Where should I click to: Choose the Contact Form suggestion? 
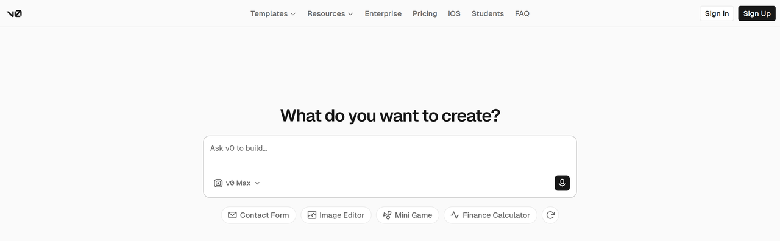[x=258, y=215]
